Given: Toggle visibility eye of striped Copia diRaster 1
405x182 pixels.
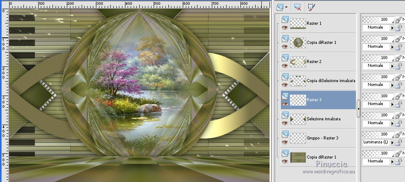Looking at the screenshot, I should 285,161.
